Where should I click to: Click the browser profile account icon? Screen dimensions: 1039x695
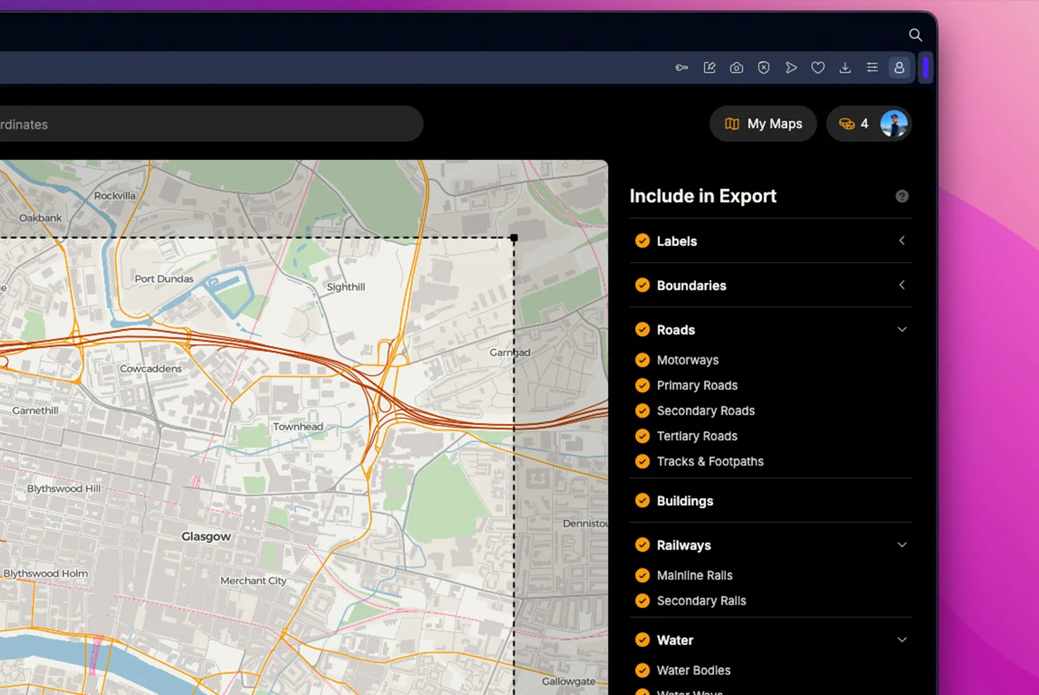pos(899,68)
